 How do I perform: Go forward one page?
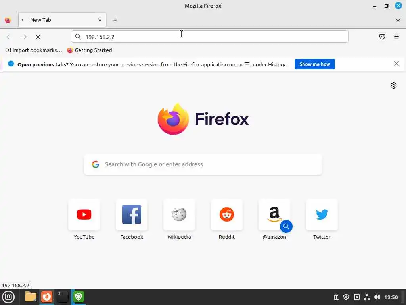click(x=24, y=37)
